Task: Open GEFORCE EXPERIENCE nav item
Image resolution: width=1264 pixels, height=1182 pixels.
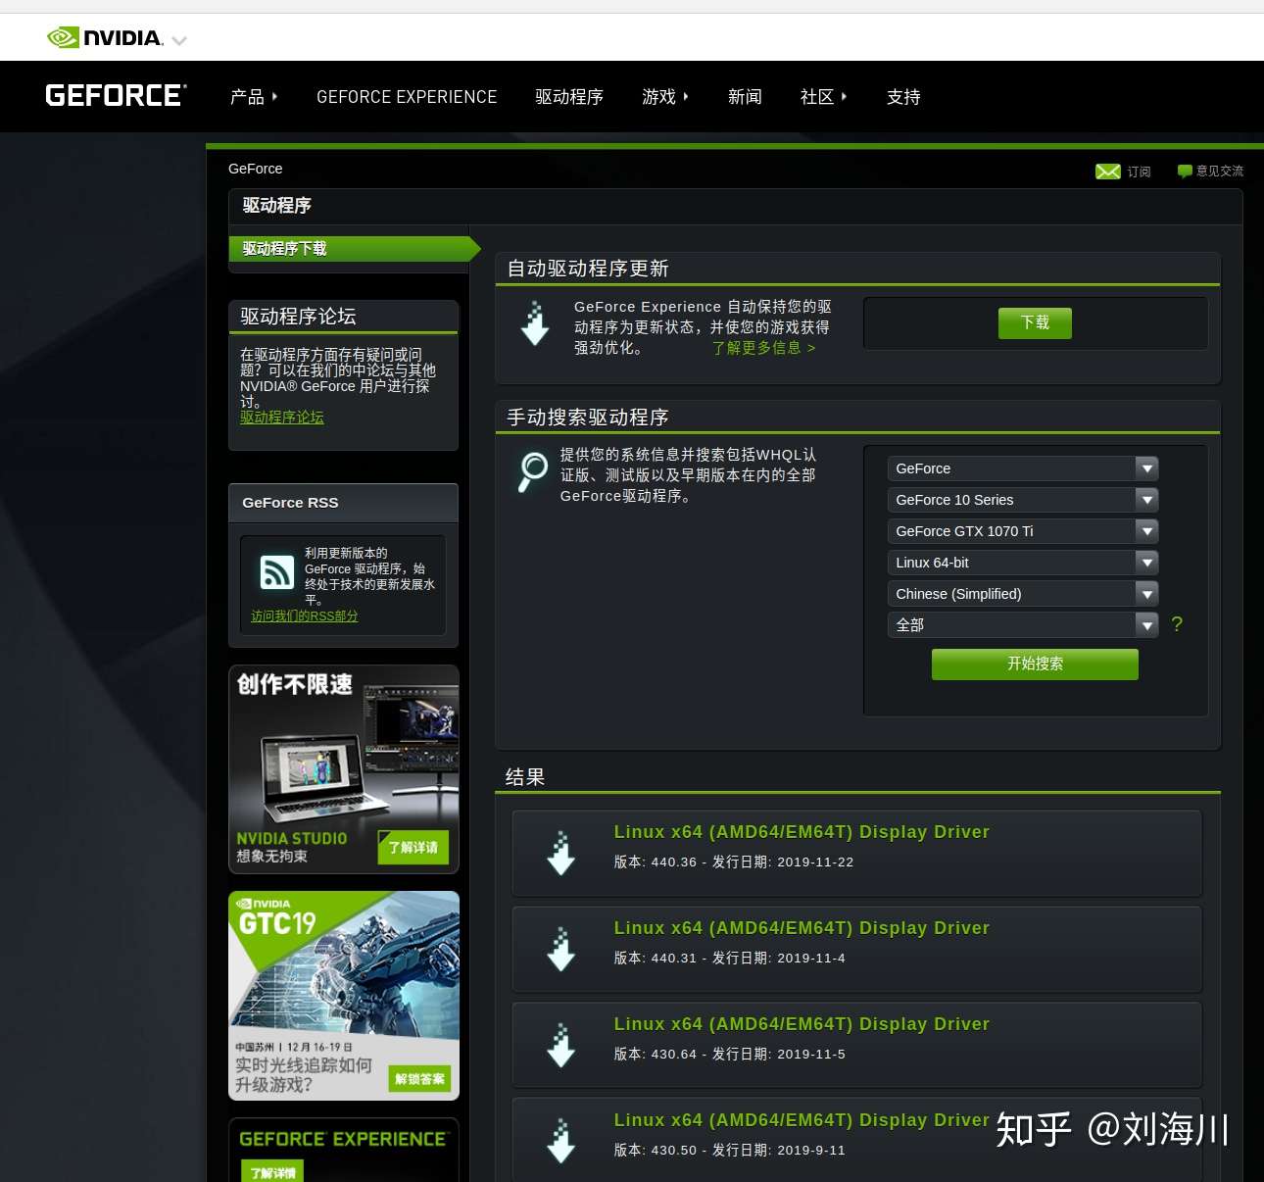Action: tap(407, 97)
